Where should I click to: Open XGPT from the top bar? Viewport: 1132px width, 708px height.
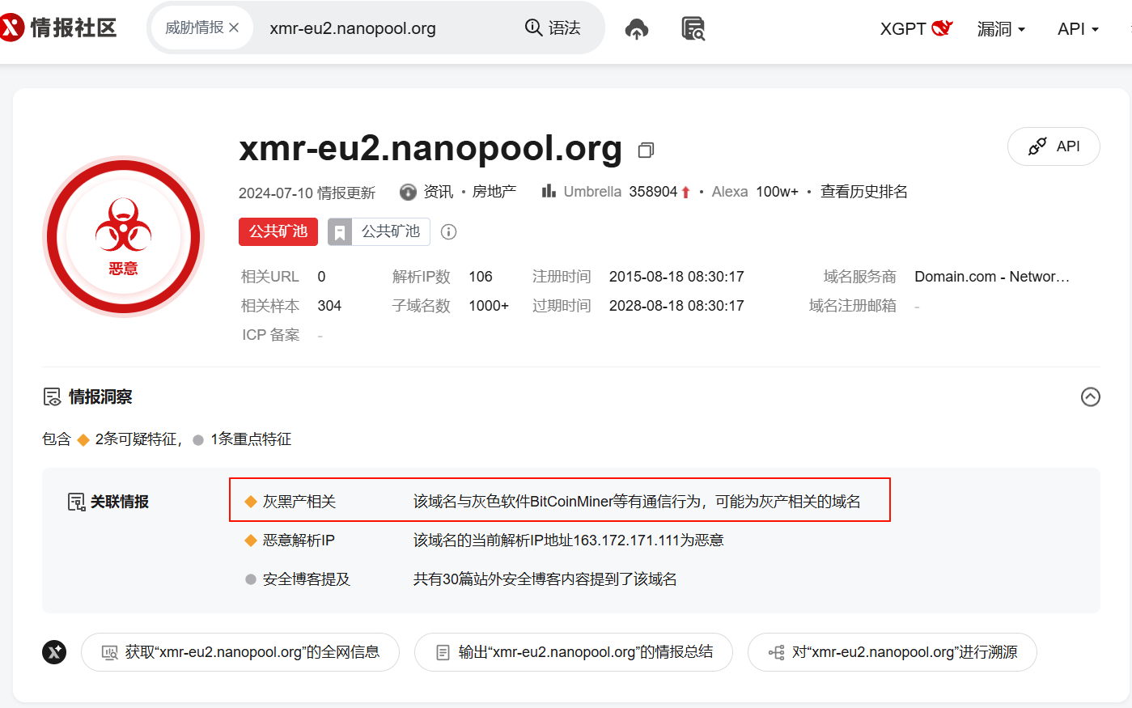[x=916, y=28]
